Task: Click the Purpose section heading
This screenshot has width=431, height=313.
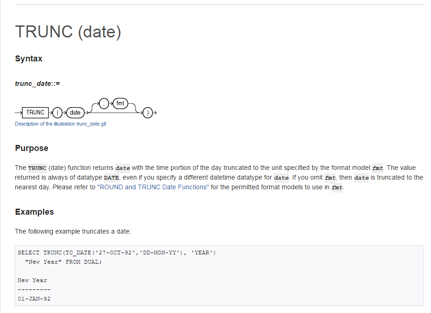Action: pos(31,148)
